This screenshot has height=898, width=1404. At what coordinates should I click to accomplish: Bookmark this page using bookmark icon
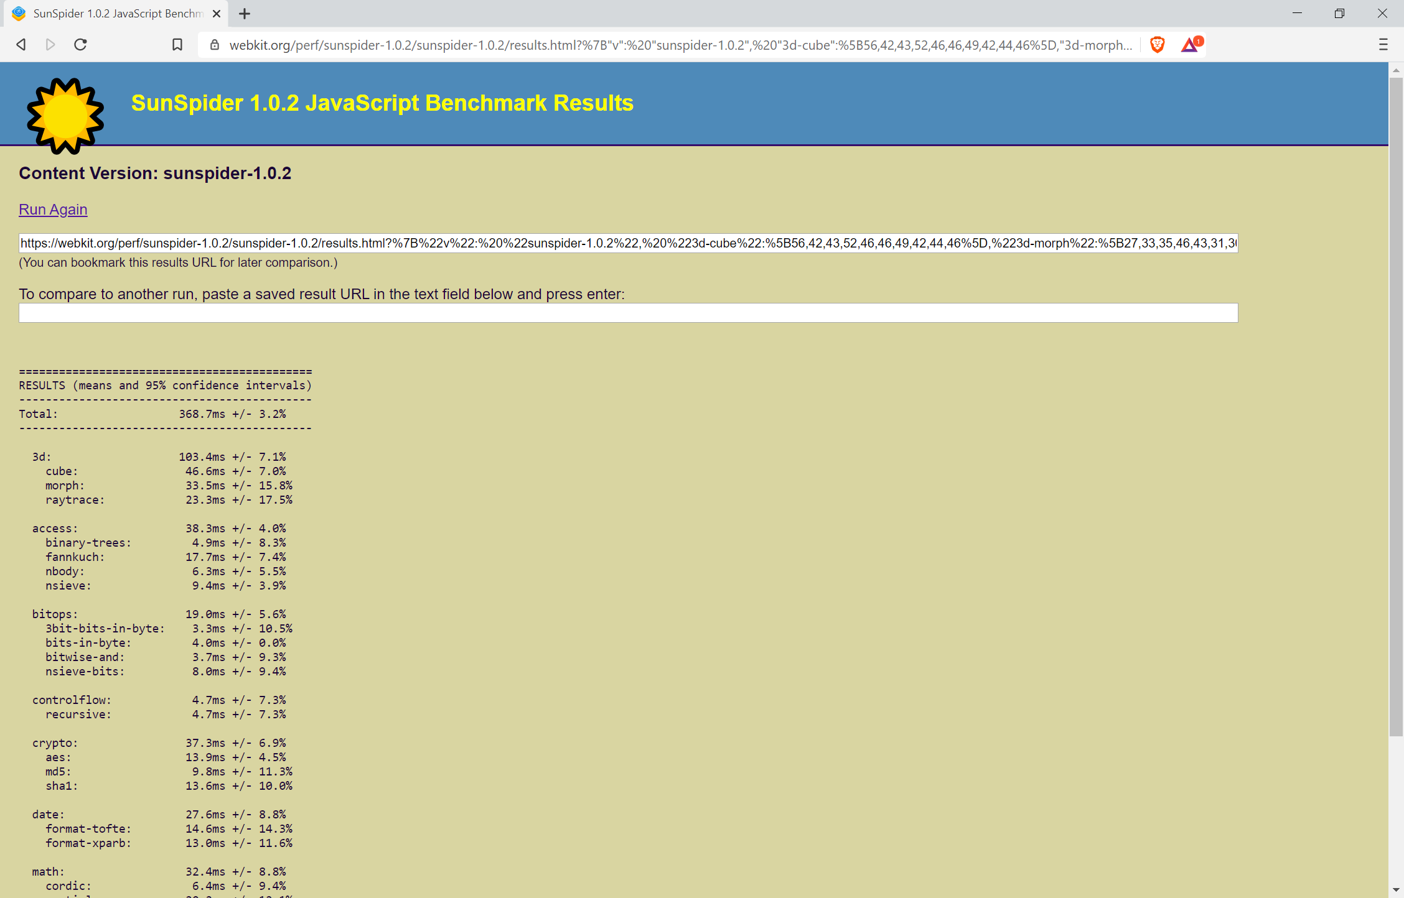pyautogui.click(x=177, y=45)
